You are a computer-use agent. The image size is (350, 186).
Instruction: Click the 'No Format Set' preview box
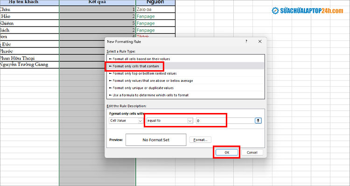156,139
